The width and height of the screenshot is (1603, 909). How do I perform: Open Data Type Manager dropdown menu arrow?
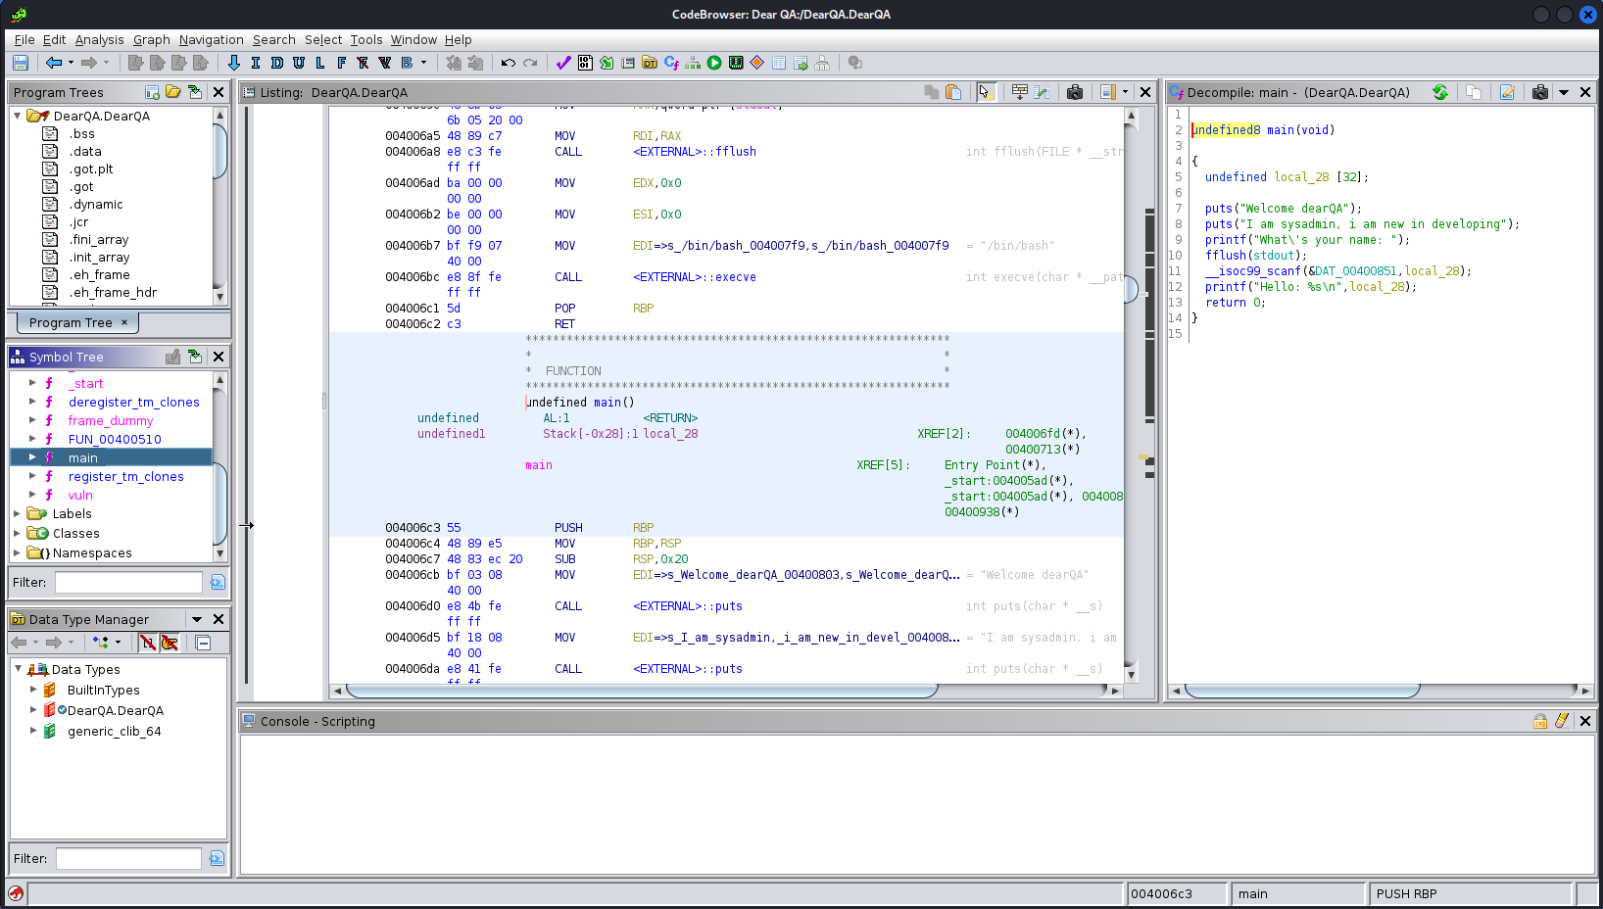click(x=197, y=619)
